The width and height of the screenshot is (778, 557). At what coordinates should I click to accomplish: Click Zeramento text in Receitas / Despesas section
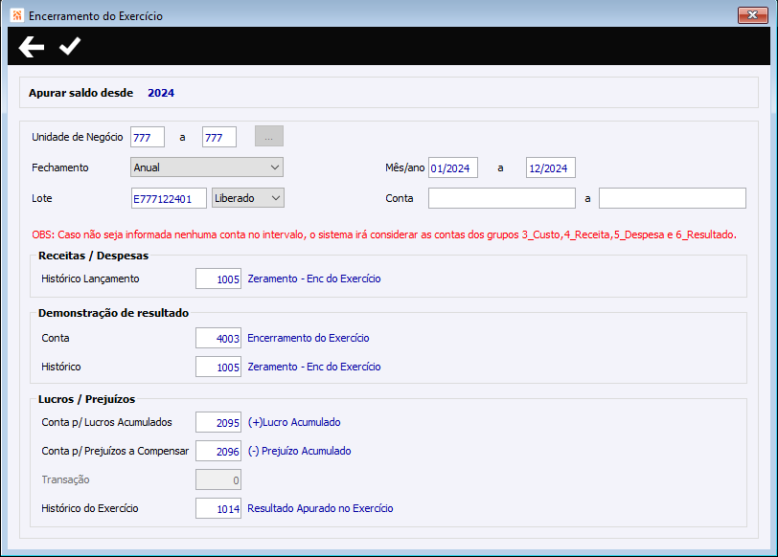pos(314,278)
